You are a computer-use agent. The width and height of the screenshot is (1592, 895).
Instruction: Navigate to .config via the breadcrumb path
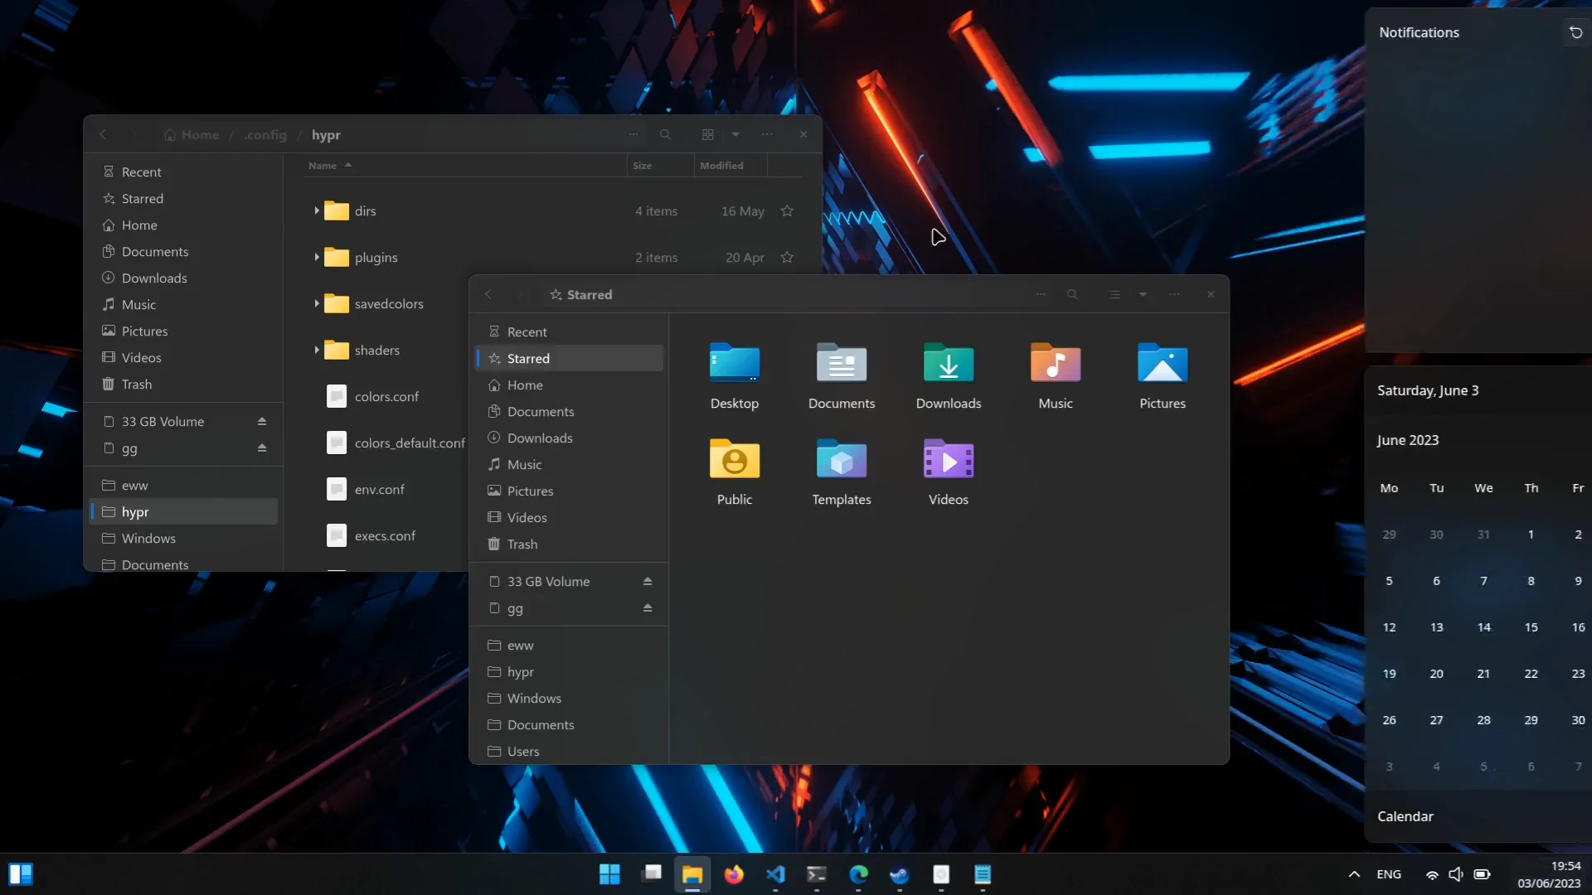tap(265, 134)
